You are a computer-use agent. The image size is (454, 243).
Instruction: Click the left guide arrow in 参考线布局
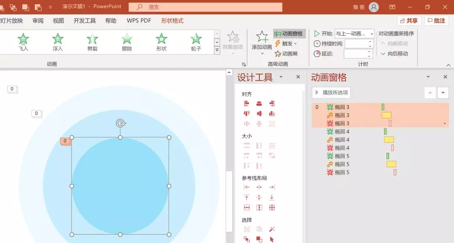(x=246, y=187)
